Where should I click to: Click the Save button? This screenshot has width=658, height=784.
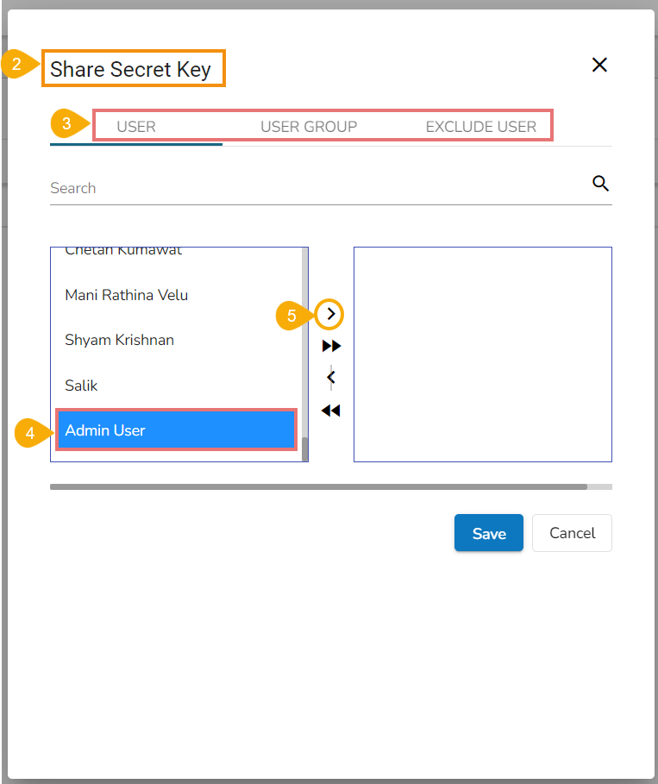click(x=488, y=533)
